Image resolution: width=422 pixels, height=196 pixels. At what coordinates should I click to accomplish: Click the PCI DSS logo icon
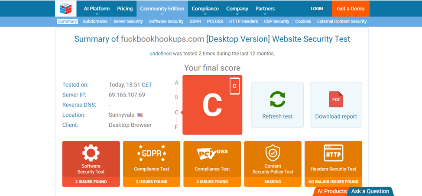[212, 154]
